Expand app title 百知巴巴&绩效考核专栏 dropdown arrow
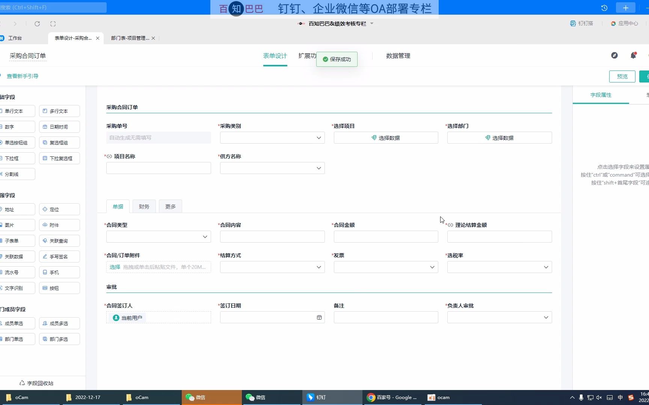This screenshot has width=649, height=405. coord(372,24)
